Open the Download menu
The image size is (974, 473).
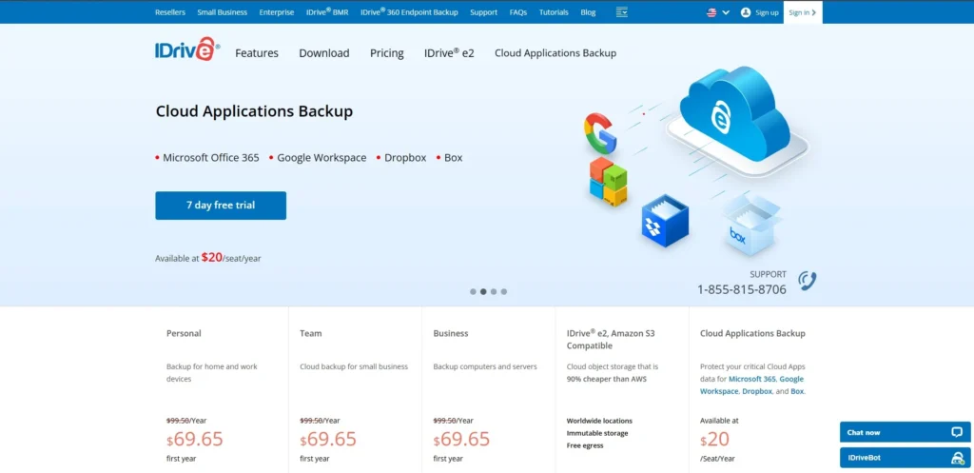coord(324,53)
